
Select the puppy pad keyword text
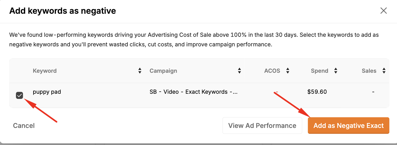pyautogui.click(x=47, y=92)
